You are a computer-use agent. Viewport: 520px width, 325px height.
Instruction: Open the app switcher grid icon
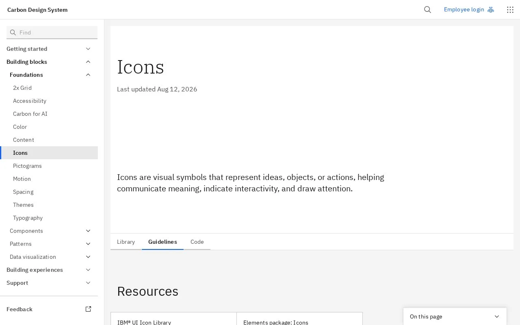coord(510,10)
